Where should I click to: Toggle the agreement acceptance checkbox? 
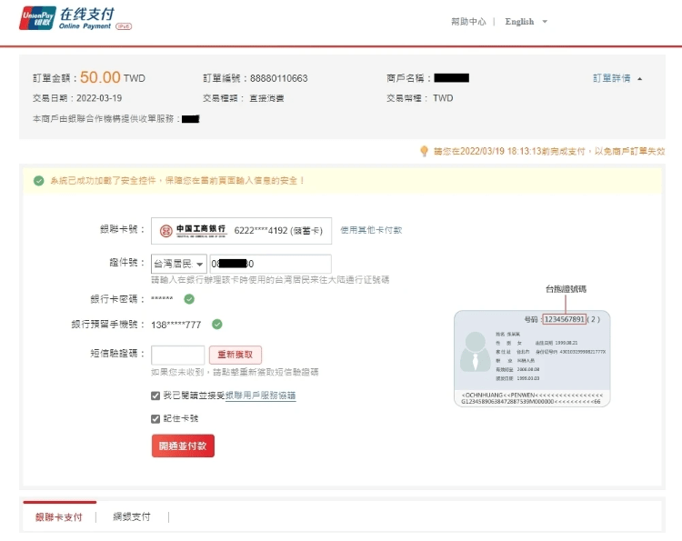coord(155,396)
